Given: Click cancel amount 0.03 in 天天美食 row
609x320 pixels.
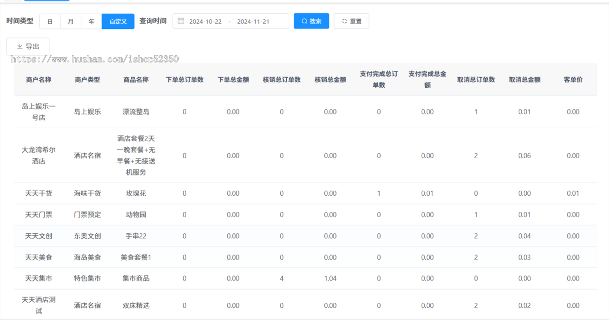Looking at the screenshot, I should coord(525,257).
